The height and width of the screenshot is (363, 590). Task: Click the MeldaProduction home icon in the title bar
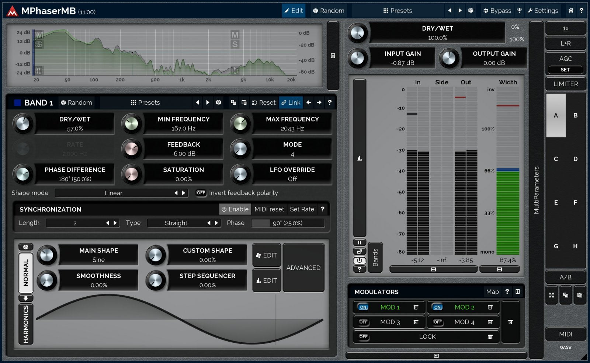(571, 10)
